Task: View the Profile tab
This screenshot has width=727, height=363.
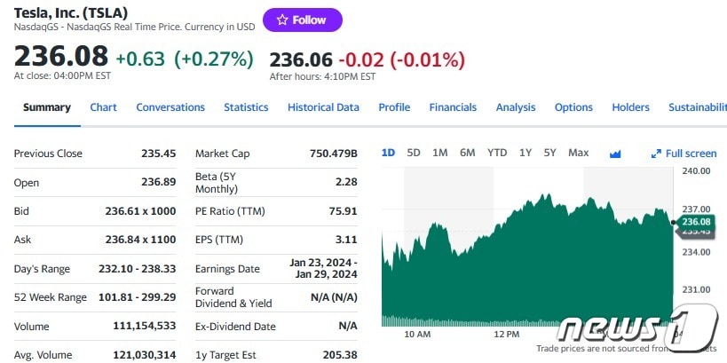Action: 394,107
